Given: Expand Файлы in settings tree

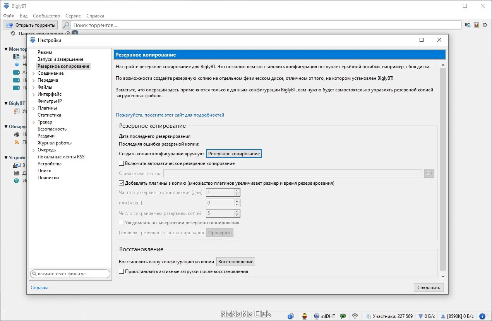Looking at the screenshot, I should pos(34,88).
